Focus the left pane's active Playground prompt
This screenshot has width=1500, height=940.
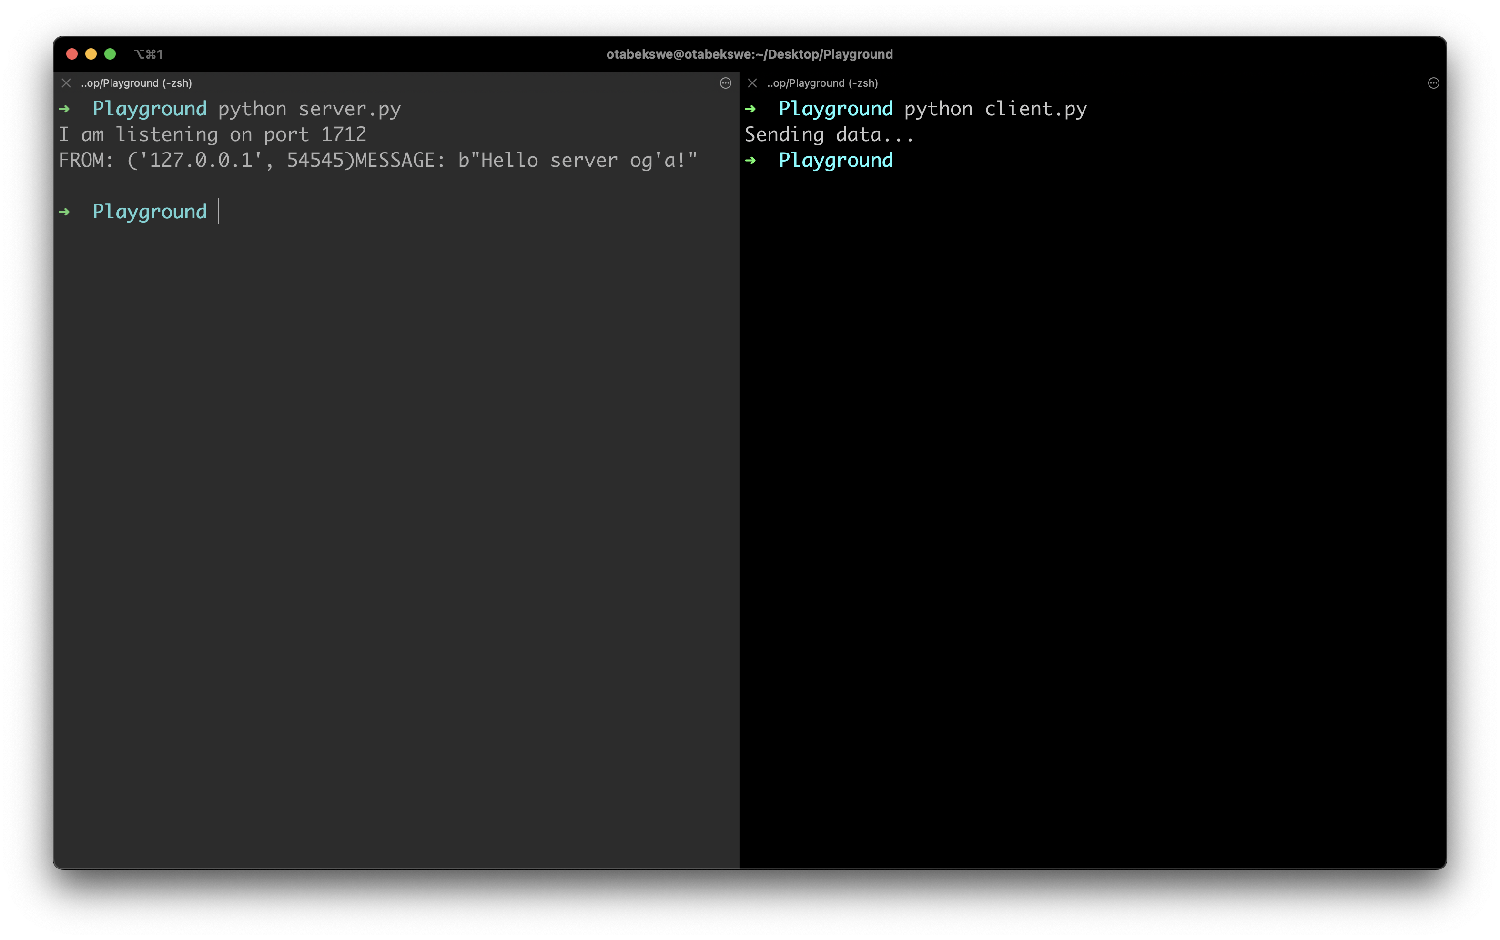[149, 211]
